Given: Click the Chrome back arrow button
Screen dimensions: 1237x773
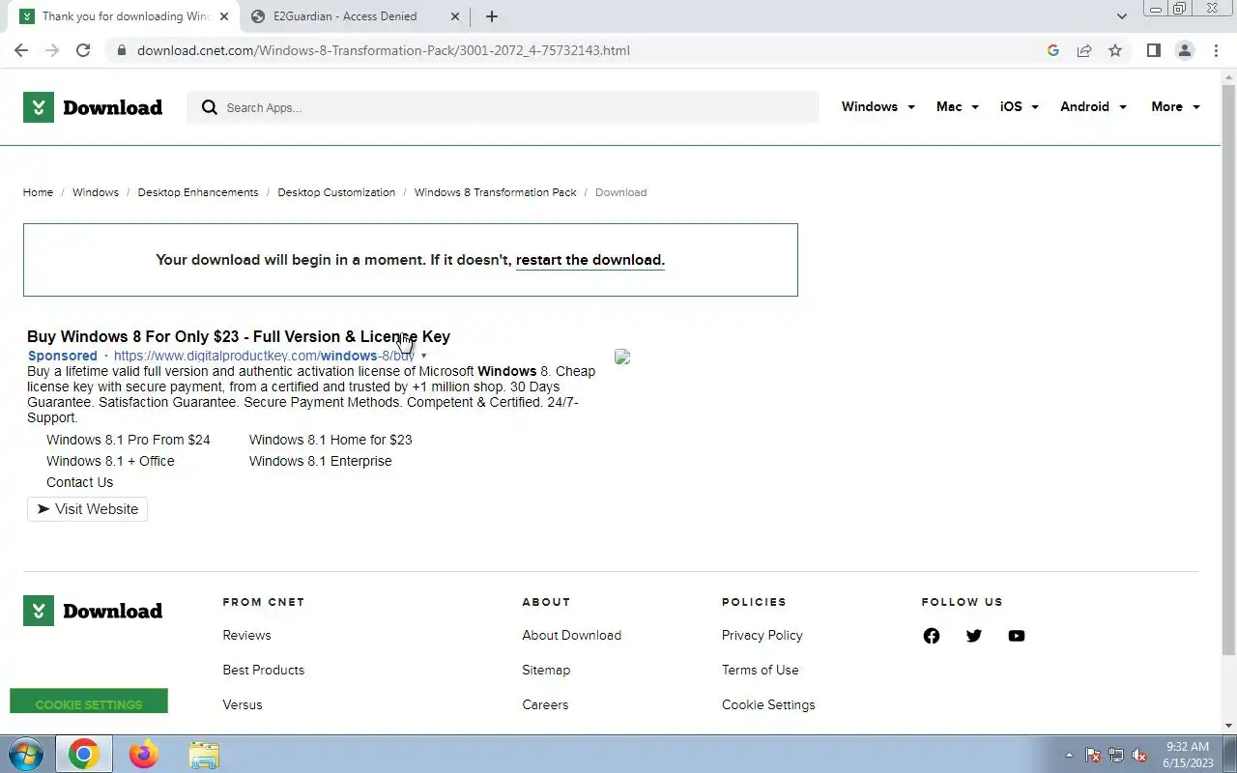Looking at the screenshot, I should pos(21,50).
